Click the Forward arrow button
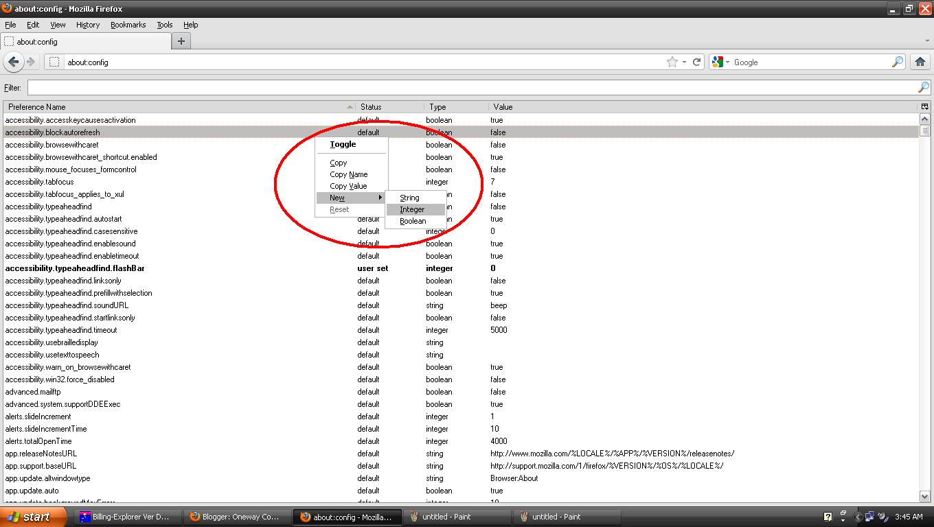This screenshot has width=934, height=527. [x=31, y=62]
